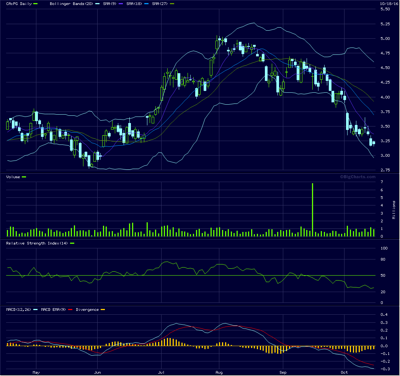Select the SMA(27) legend label

[x=160, y=3]
